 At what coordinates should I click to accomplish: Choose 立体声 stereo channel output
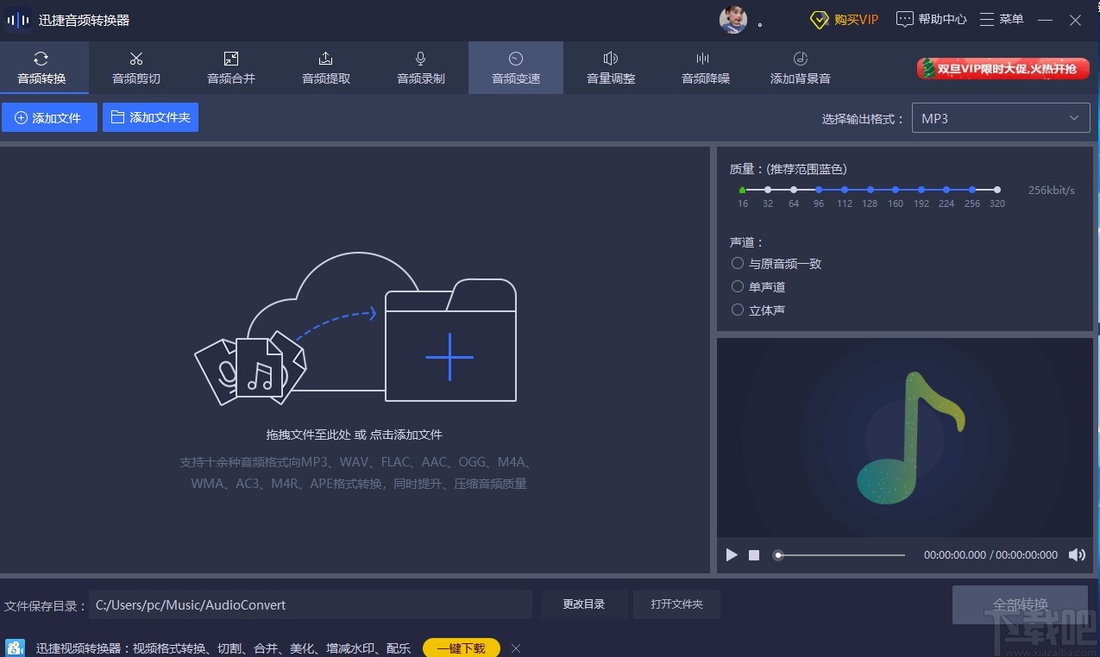[x=738, y=310]
